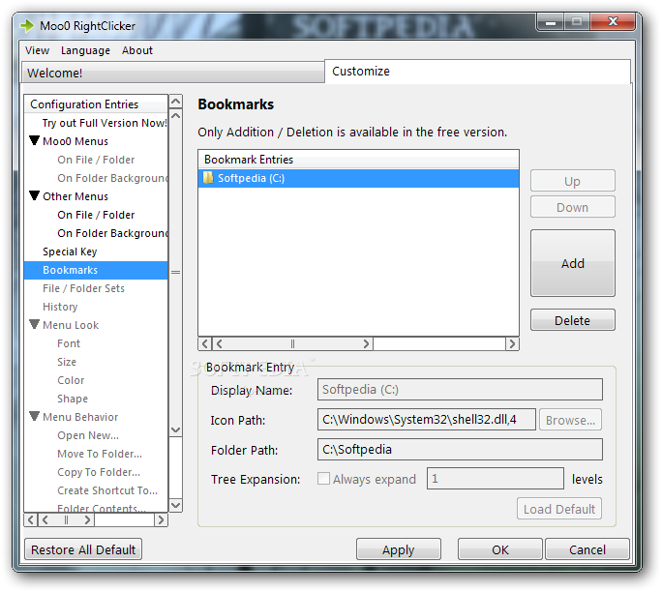Switch to the Customize tab
The height and width of the screenshot is (592, 662).
click(477, 72)
